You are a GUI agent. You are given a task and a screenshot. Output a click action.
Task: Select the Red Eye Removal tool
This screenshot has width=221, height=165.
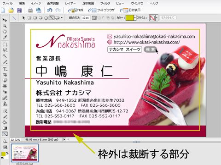[x=5, y=92]
